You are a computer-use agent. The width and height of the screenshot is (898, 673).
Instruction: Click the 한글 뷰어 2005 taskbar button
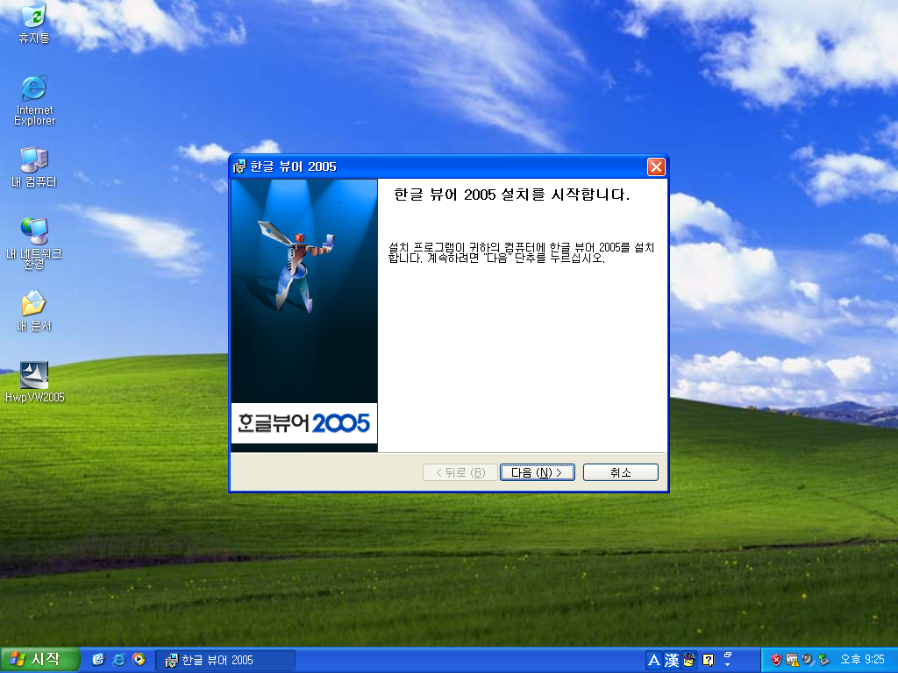(225, 661)
